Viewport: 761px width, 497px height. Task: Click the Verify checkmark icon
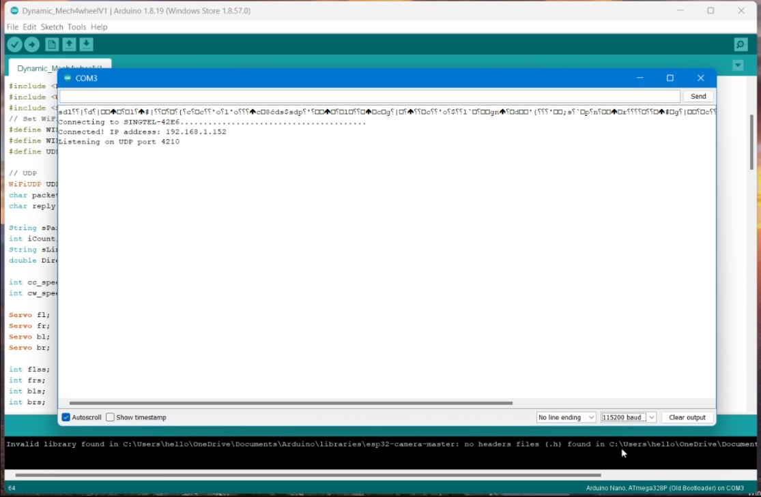(14, 44)
